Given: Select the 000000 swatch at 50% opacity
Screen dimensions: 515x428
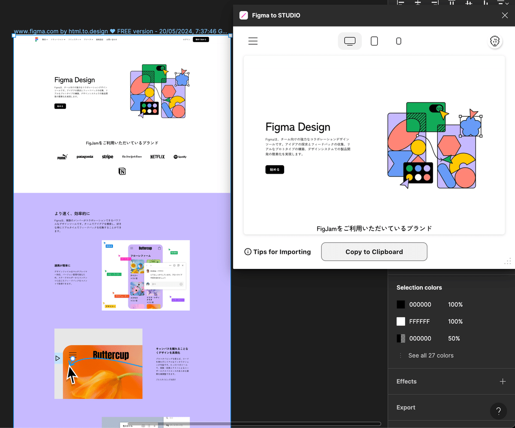Looking at the screenshot, I should (401, 338).
